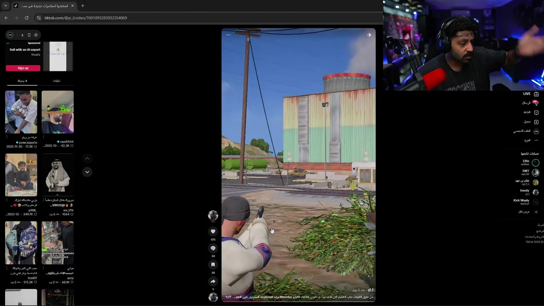Reload the page in browser toolbar
The width and height of the screenshot is (544, 306).
point(26,18)
